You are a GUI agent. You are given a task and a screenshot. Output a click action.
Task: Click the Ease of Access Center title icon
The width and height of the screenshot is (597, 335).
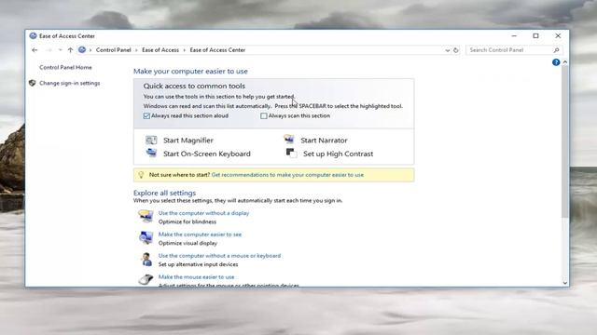click(34, 35)
